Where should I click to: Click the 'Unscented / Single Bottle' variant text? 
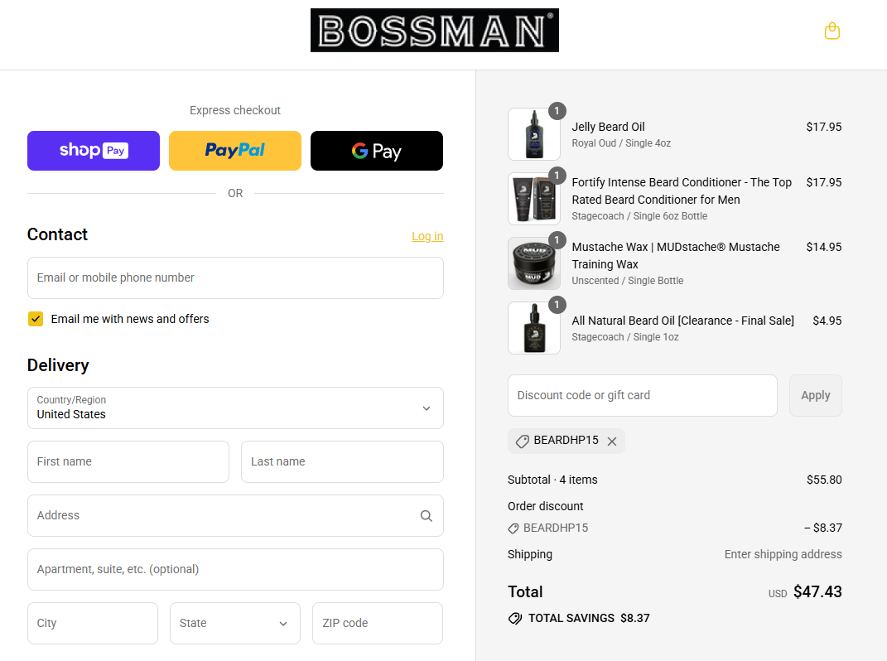pyautogui.click(x=627, y=281)
